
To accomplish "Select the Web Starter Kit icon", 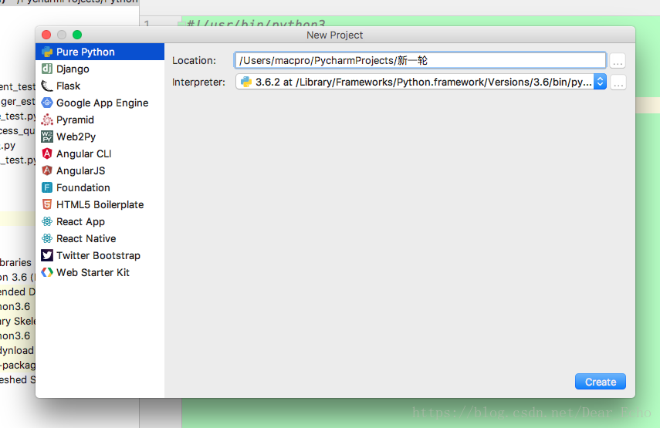I will click(47, 272).
